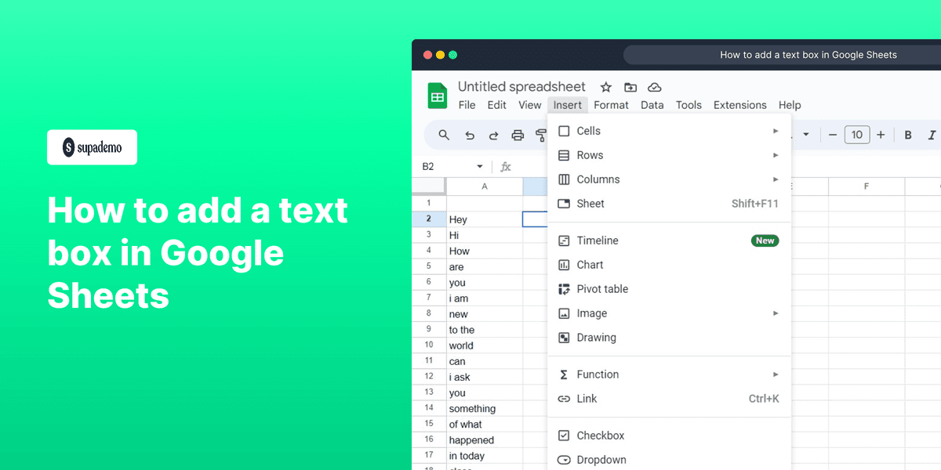
Task: Check document status via the cloud icon
Action: [x=655, y=87]
